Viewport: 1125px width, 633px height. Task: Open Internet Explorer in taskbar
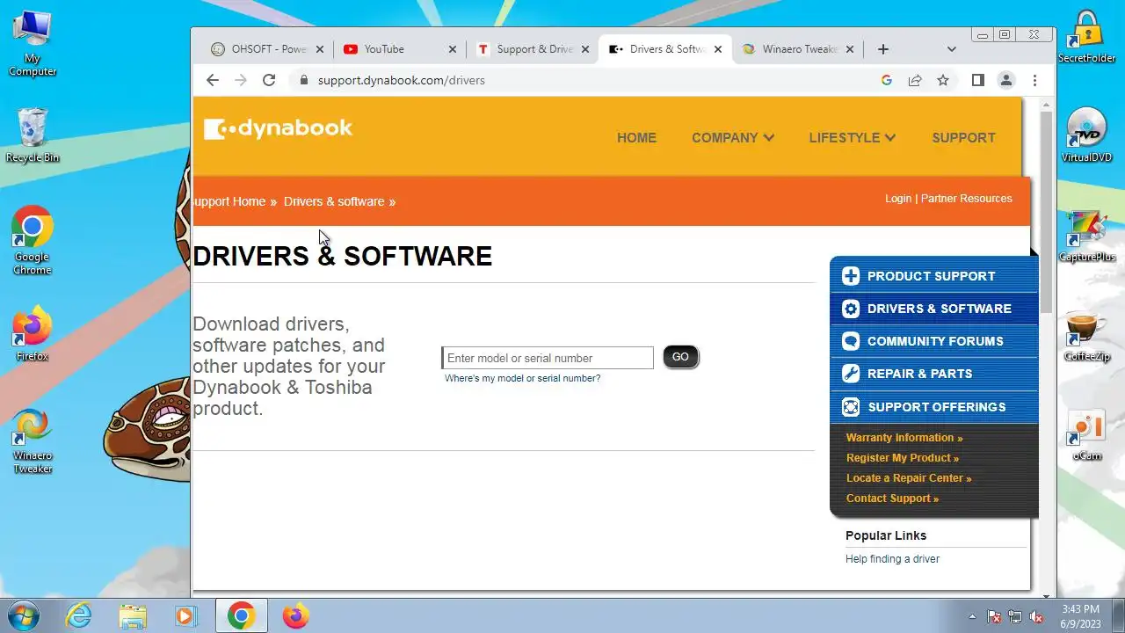[79, 615]
